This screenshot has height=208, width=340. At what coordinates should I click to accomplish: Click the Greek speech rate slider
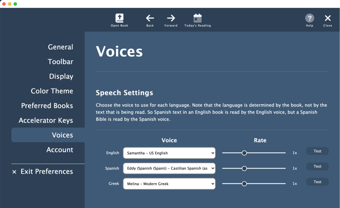[x=254, y=183]
